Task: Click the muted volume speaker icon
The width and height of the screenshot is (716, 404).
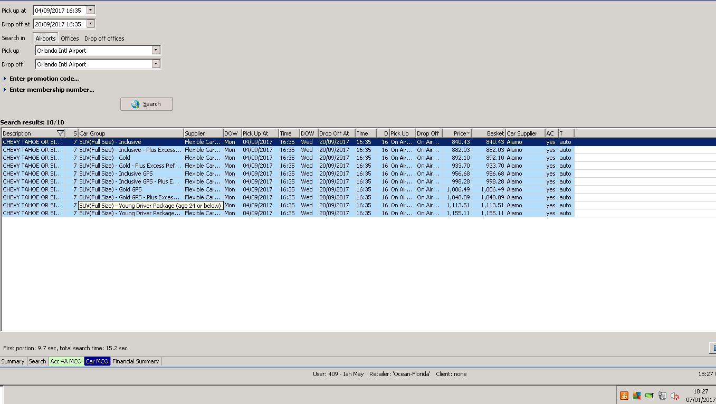Action: tap(674, 396)
